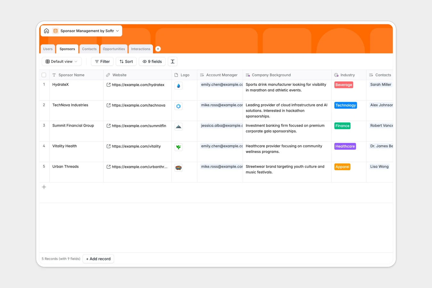
Task: Open the Sort options
Action: pos(126,61)
